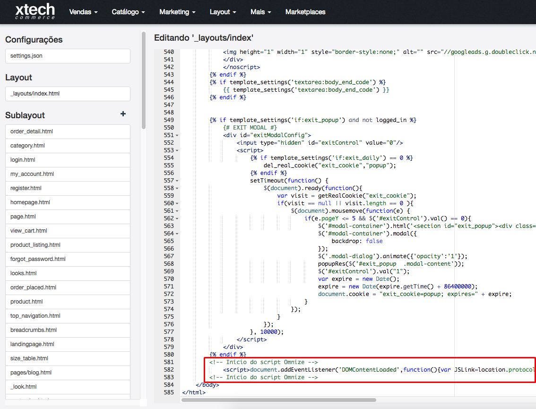Add a new sublayout with plus icon
536x409 pixels.
tap(123, 114)
